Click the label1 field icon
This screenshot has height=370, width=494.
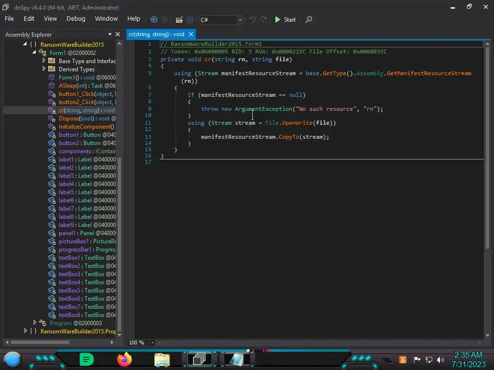coord(52,159)
